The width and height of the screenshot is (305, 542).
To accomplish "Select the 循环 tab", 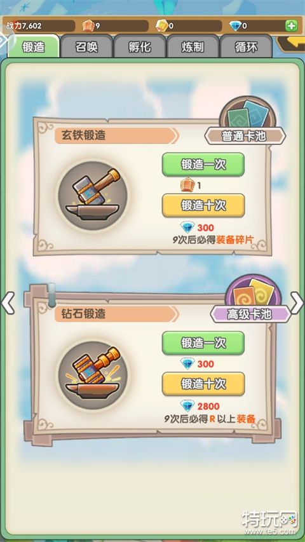I will 246,46.
